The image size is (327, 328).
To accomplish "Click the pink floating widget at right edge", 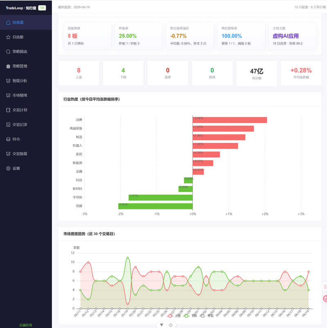I will [x=325, y=299].
